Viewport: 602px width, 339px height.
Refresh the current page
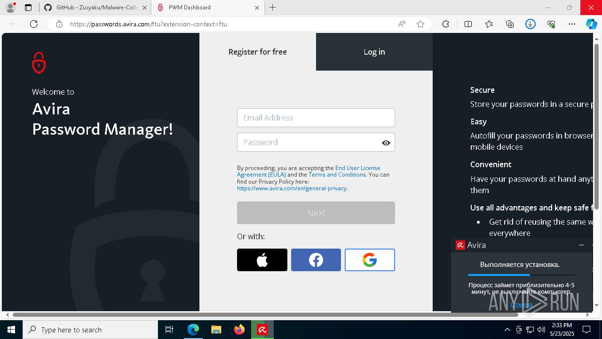(x=34, y=24)
